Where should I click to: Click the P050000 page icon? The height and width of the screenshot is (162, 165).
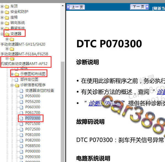coord(21,96)
